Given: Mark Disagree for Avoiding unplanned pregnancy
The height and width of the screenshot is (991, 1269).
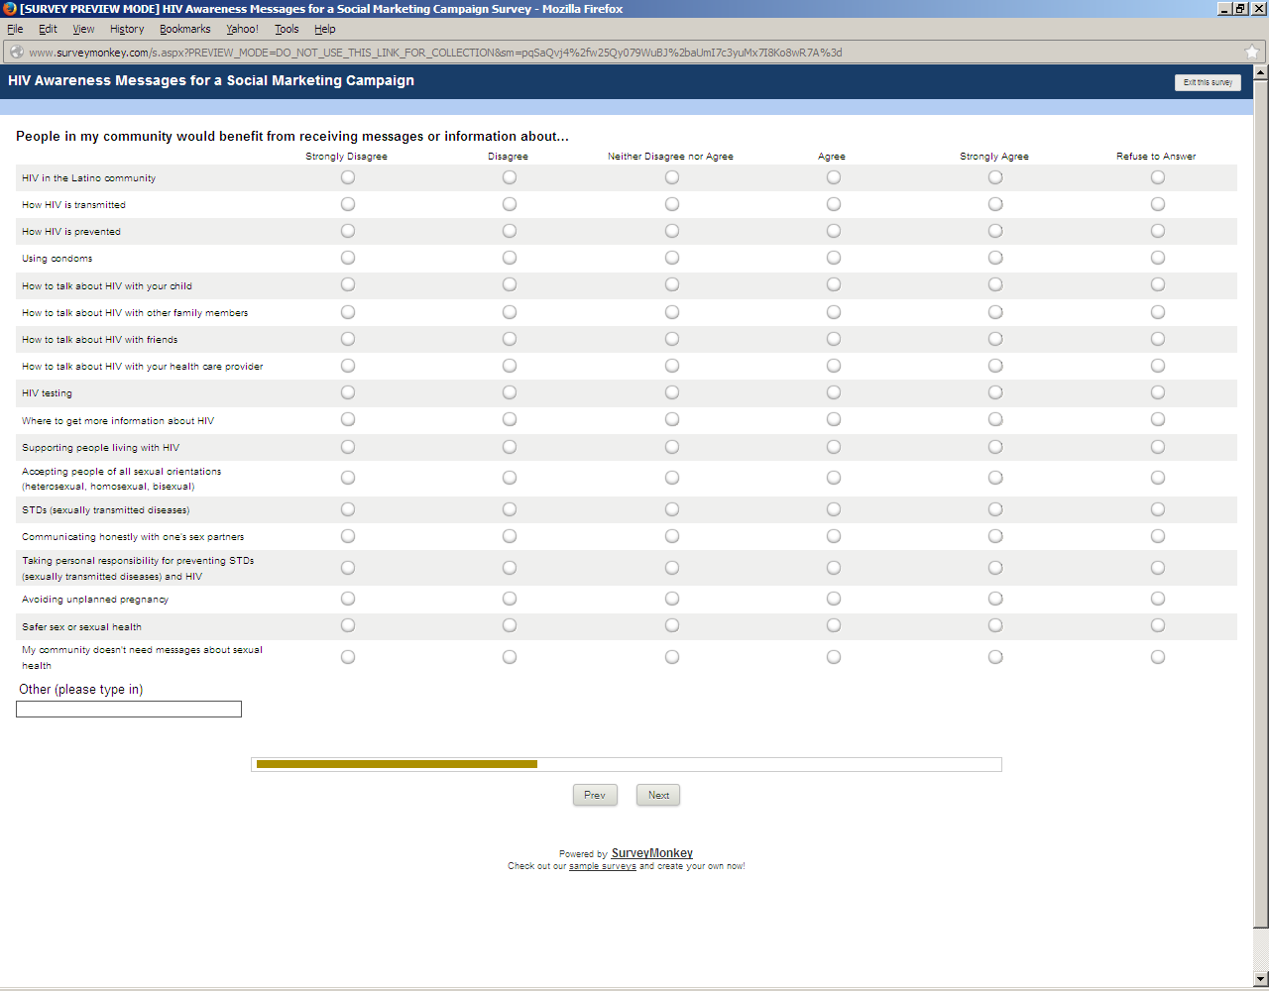Looking at the screenshot, I should (510, 599).
